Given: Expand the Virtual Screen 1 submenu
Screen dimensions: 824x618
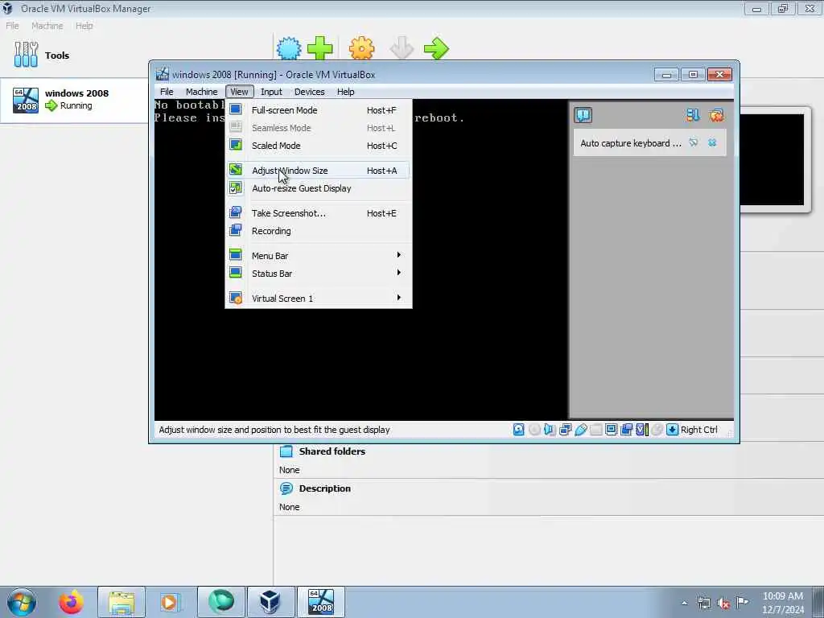Looking at the screenshot, I should pyautogui.click(x=319, y=299).
